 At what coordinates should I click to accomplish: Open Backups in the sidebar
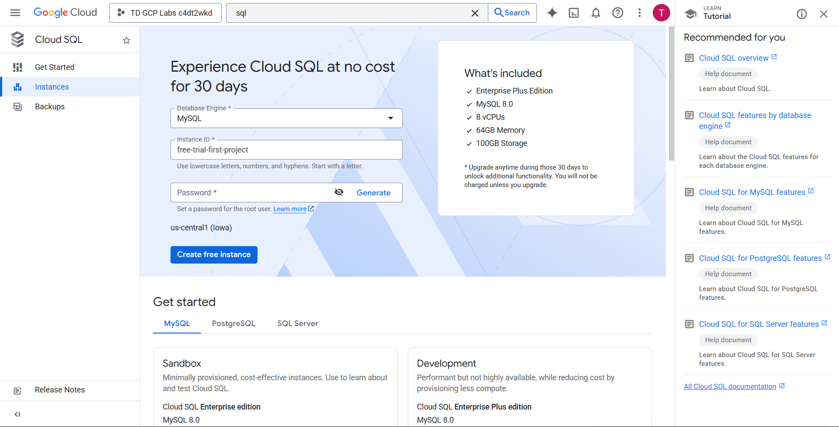(x=50, y=107)
